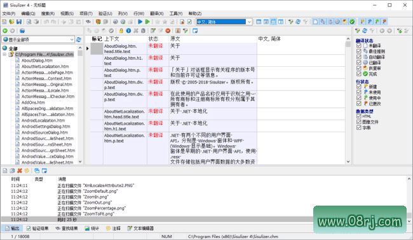Click the yellow padlock lock icon
Viewport: 413px width, 240px height.
tap(121, 31)
